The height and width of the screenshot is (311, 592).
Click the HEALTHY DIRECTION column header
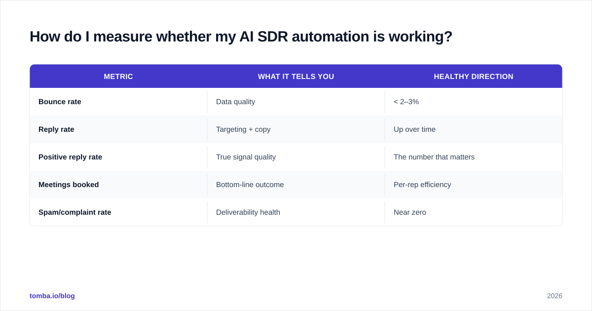[474, 77]
